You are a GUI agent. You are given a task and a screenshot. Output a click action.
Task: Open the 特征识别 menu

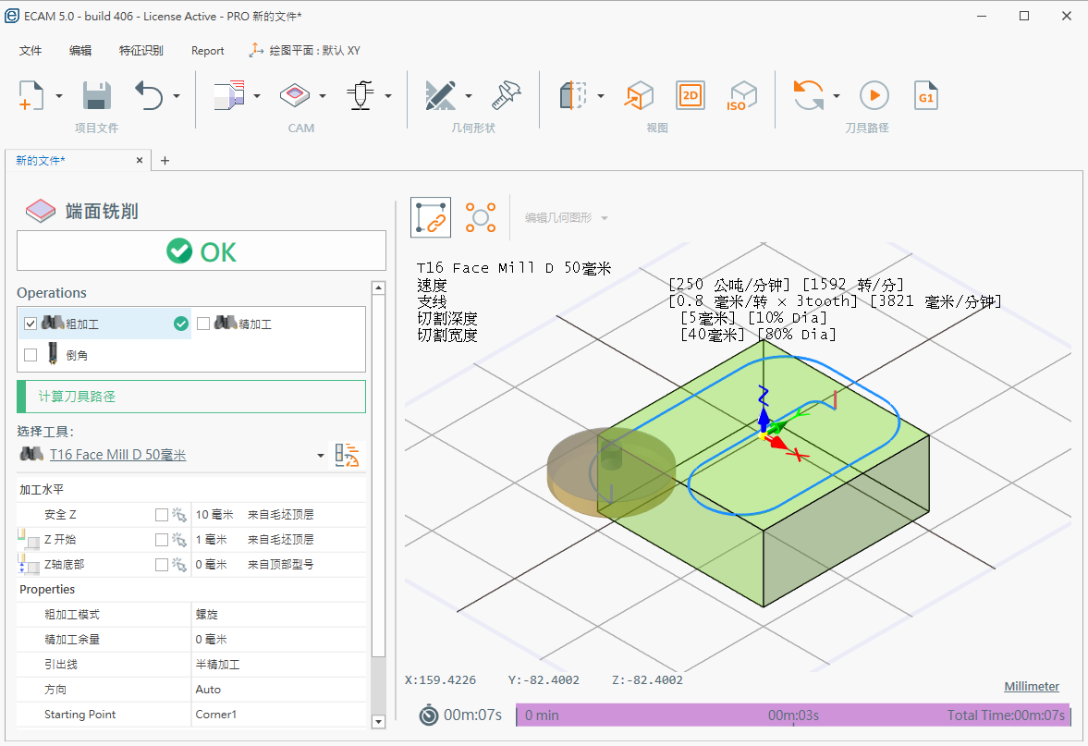[x=141, y=51]
